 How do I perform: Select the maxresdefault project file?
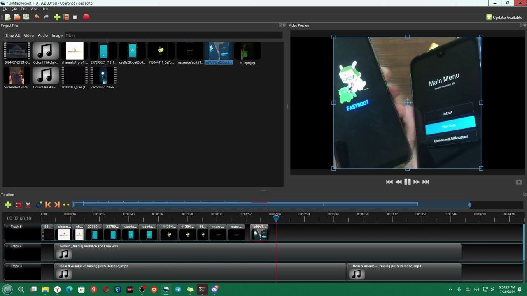[x=190, y=53]
